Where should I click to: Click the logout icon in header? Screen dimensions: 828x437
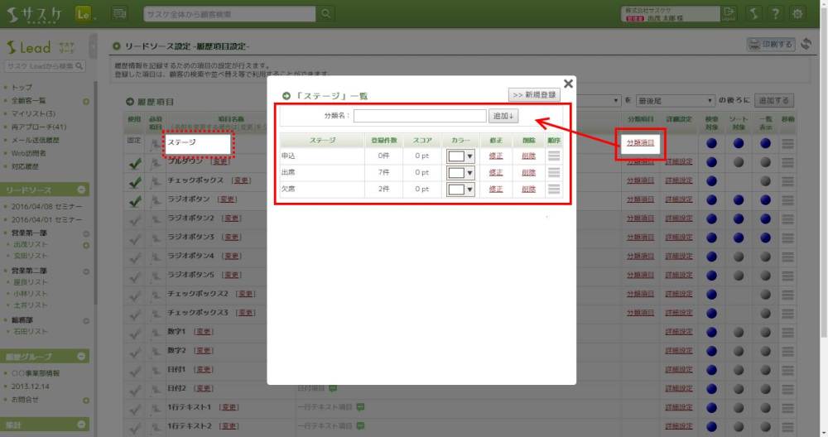point(729,13)
